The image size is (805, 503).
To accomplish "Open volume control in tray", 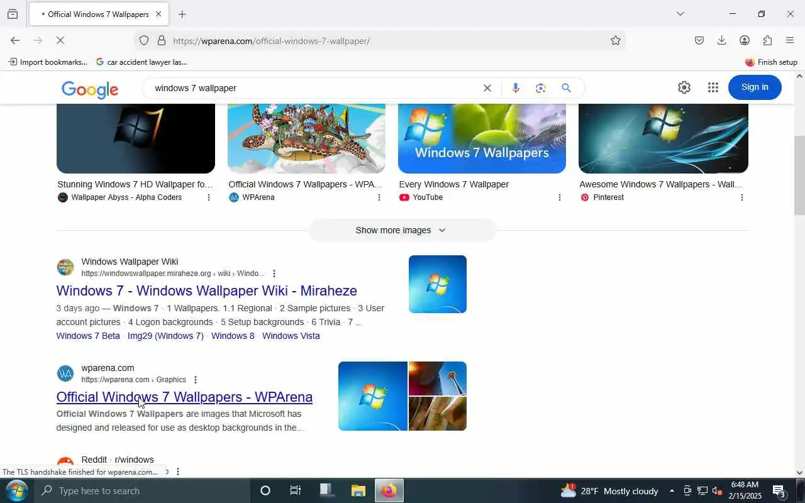I will (x=717, y=491).
